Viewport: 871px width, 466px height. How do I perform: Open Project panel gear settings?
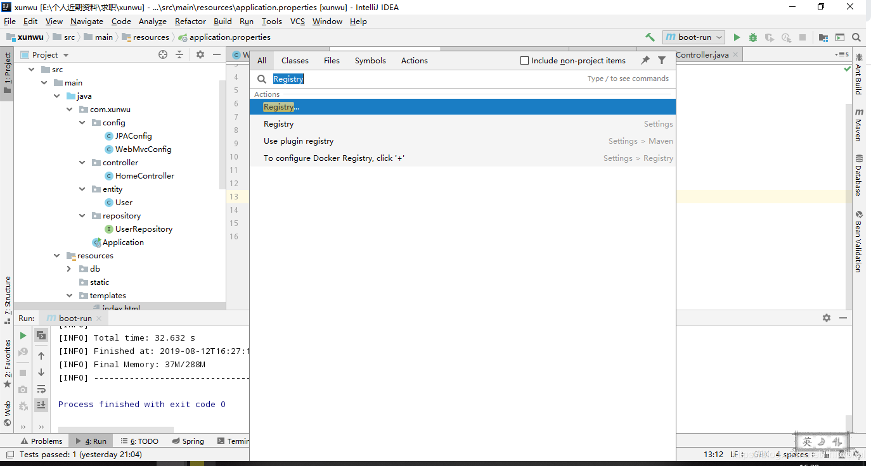tap(200, 55)
